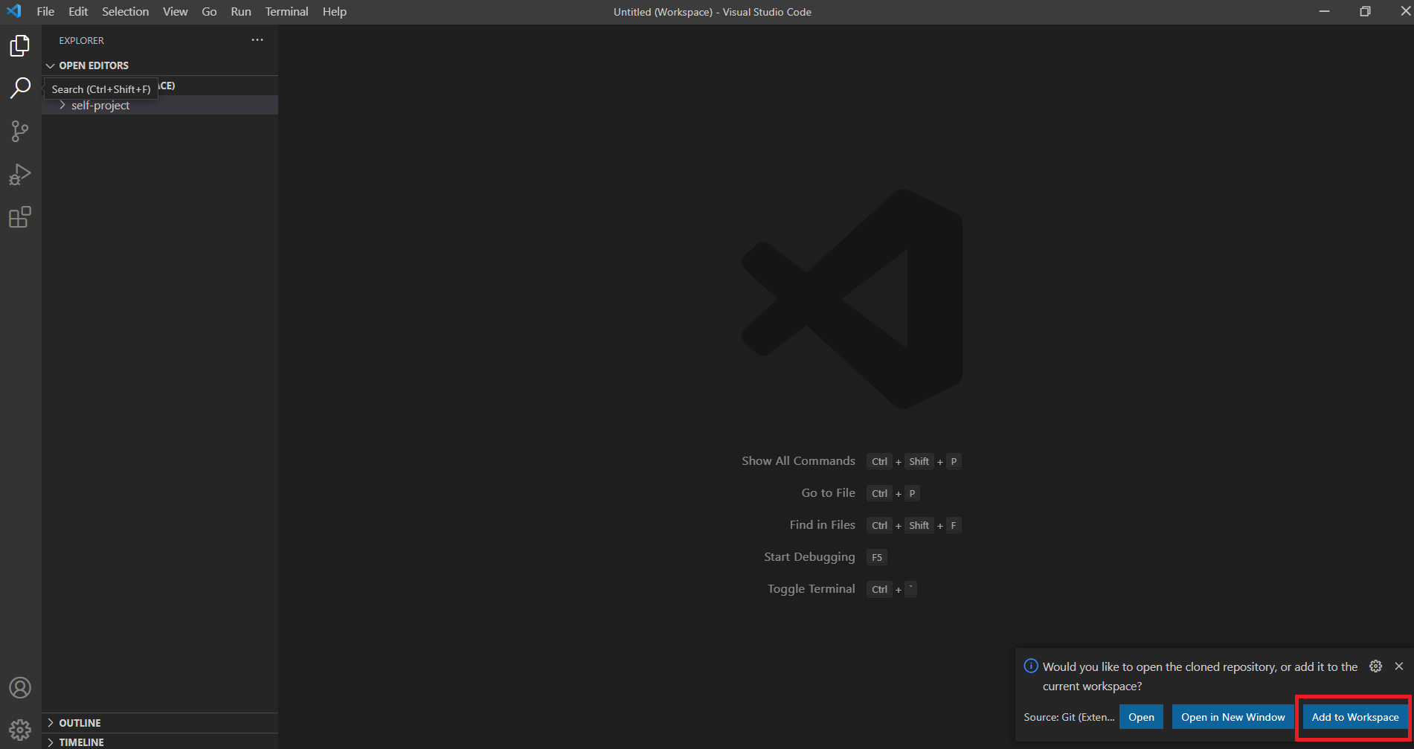Open the File menu
This screenshot has height=749, width=1414.
click(45, 12)
